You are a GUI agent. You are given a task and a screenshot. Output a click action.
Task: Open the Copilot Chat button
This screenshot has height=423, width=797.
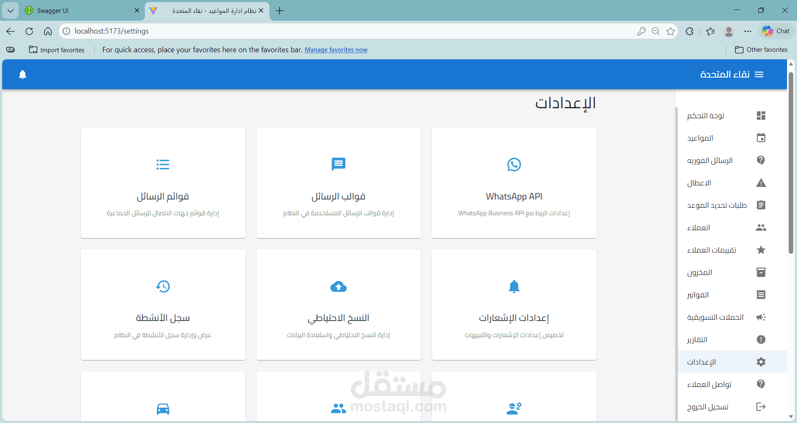776,31
